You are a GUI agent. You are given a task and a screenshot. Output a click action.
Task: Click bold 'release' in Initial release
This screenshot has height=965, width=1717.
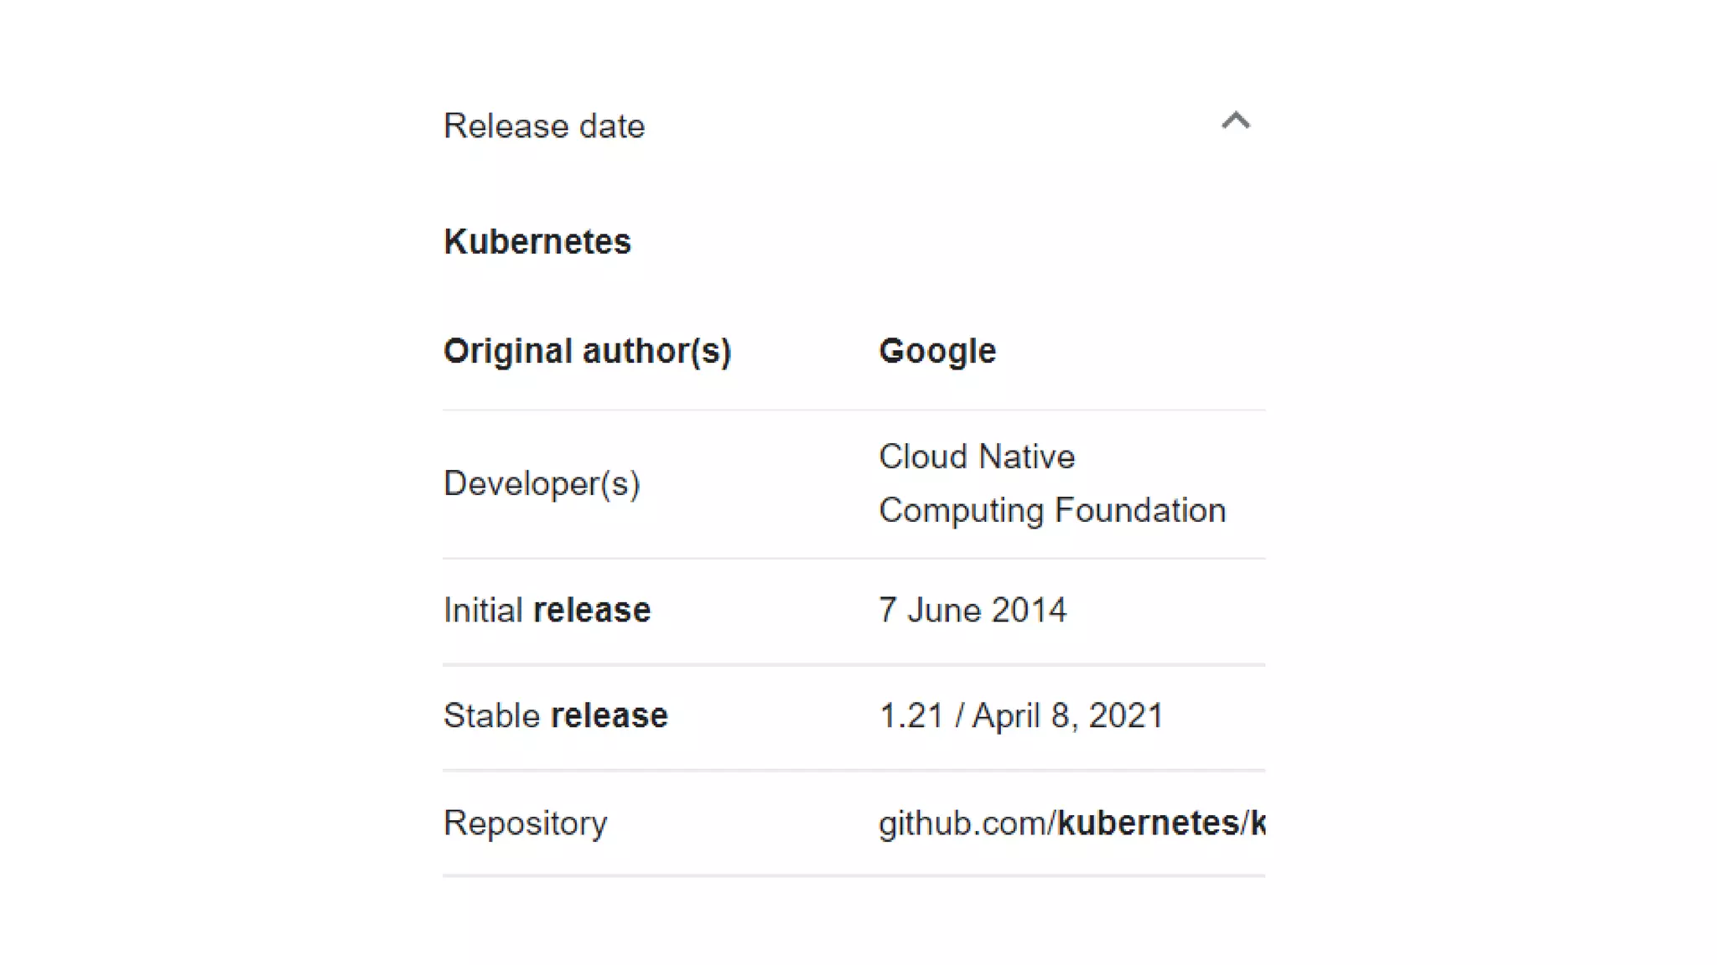pyautogui.click(x=592, y=610)
